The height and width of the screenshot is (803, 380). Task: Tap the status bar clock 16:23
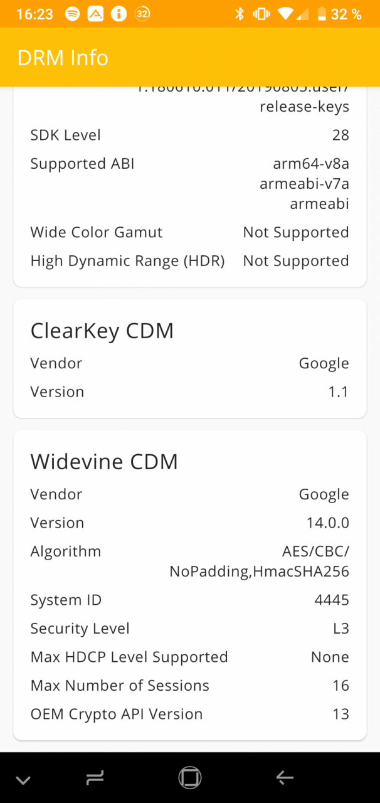34,14
